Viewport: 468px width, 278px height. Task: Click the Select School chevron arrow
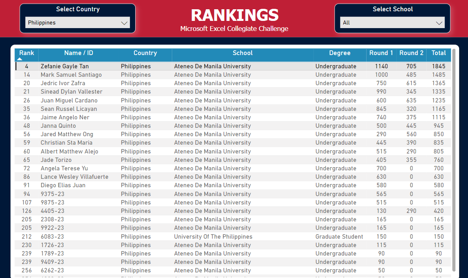(439, 23)
